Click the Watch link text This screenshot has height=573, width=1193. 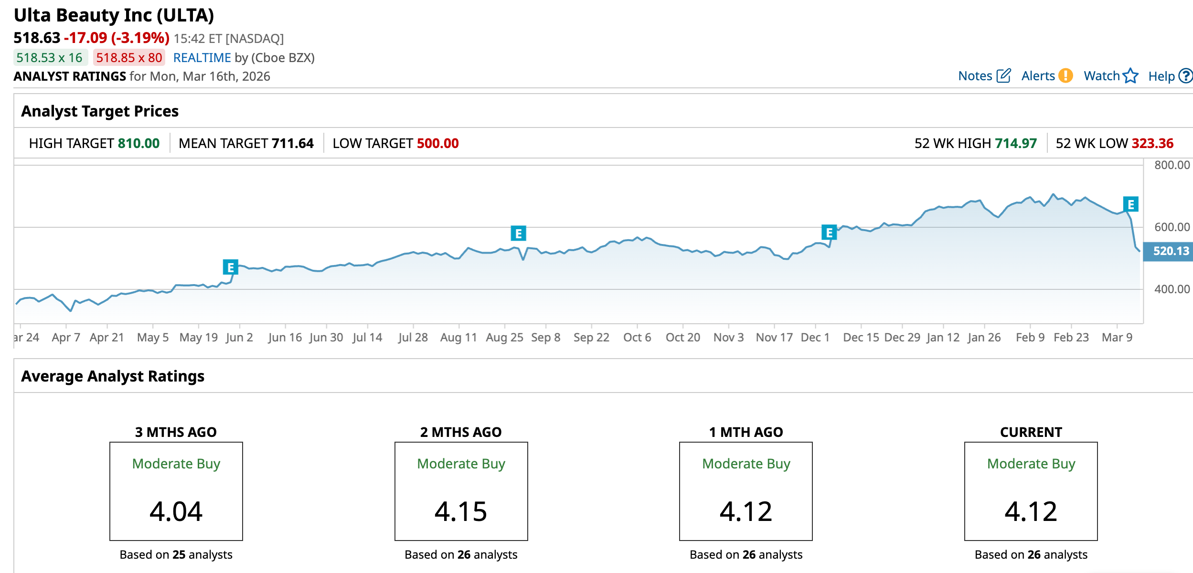click(x=1101, y=76)
